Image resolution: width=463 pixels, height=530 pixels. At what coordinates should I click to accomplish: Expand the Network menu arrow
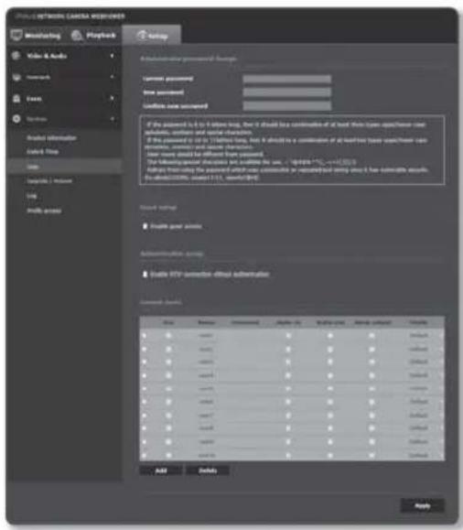(x=112, y=77)
